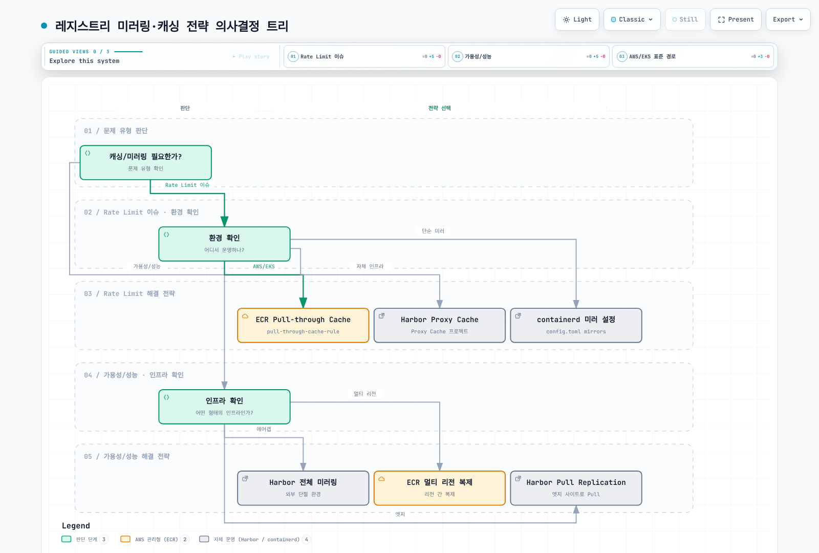
Task: Select guided view 03 AWS/EKS 표준 경로
Action: (x=693, y=56)
